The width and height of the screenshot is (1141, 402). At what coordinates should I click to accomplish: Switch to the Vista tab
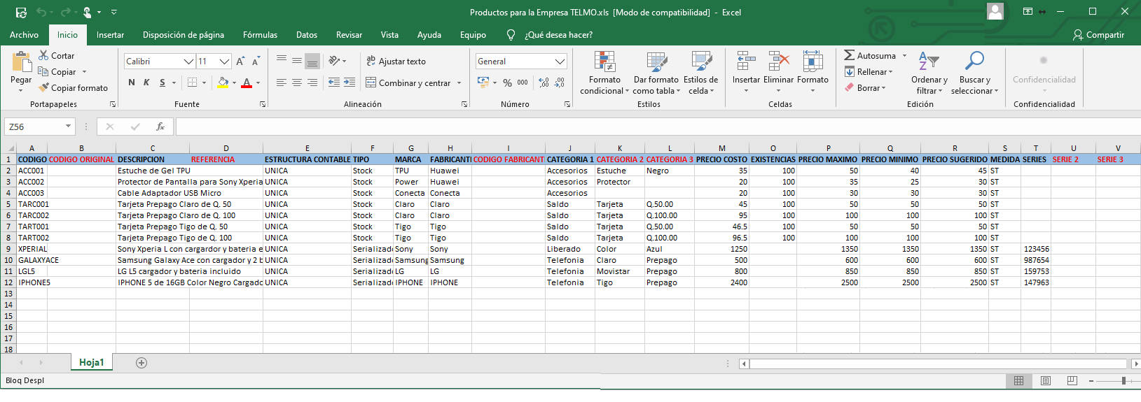click(389, 35)
